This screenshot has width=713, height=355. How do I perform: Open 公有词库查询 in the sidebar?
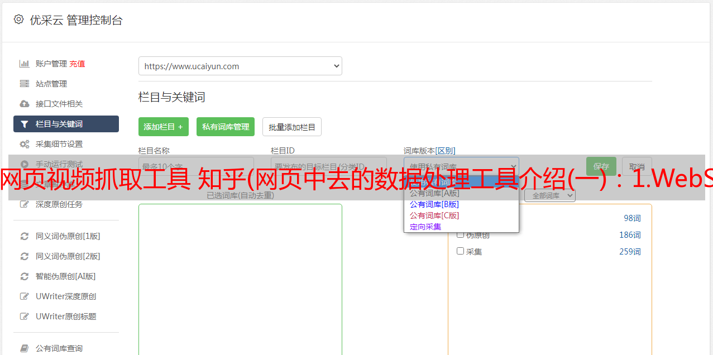pos(59,348)
